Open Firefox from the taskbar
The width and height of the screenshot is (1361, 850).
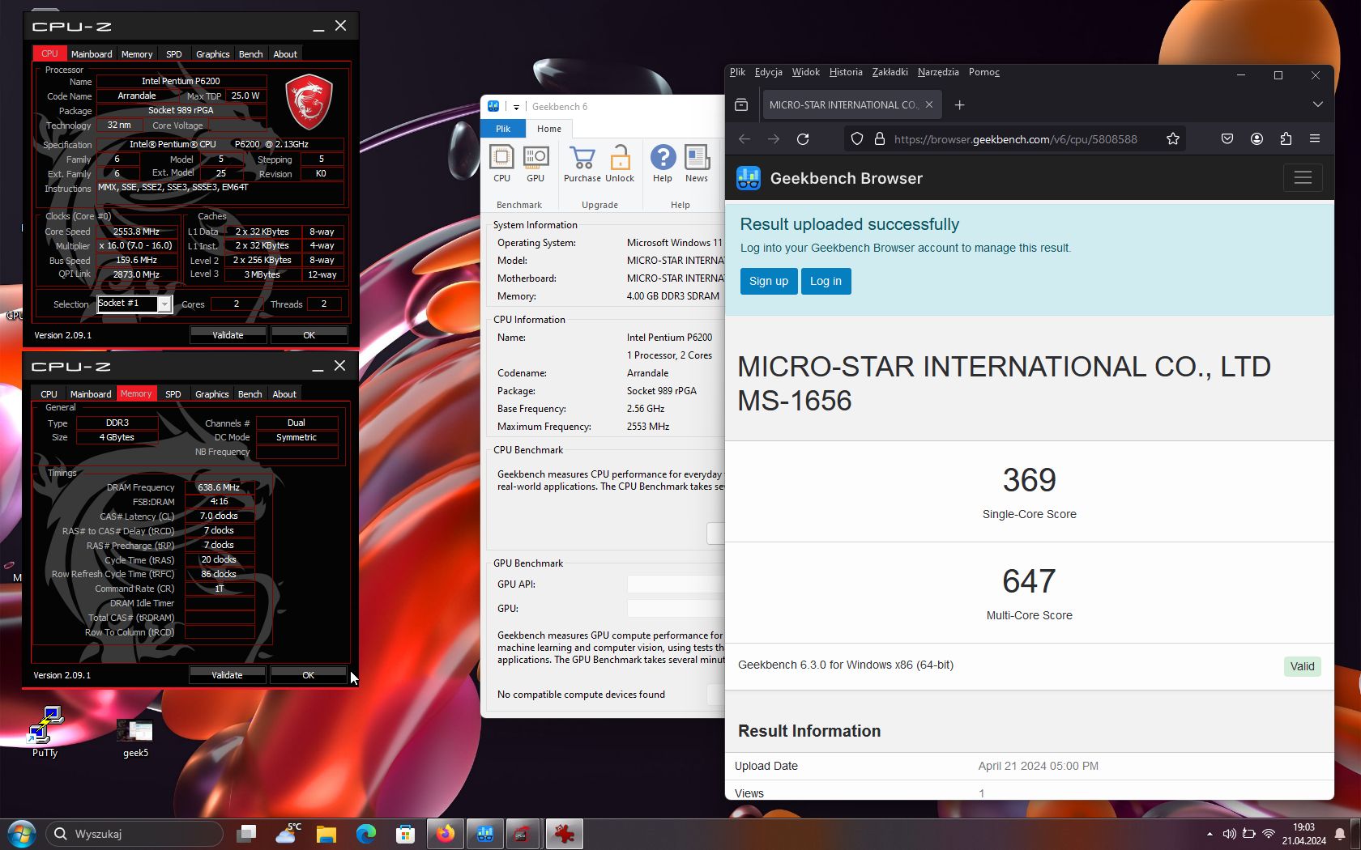(446, 833)
